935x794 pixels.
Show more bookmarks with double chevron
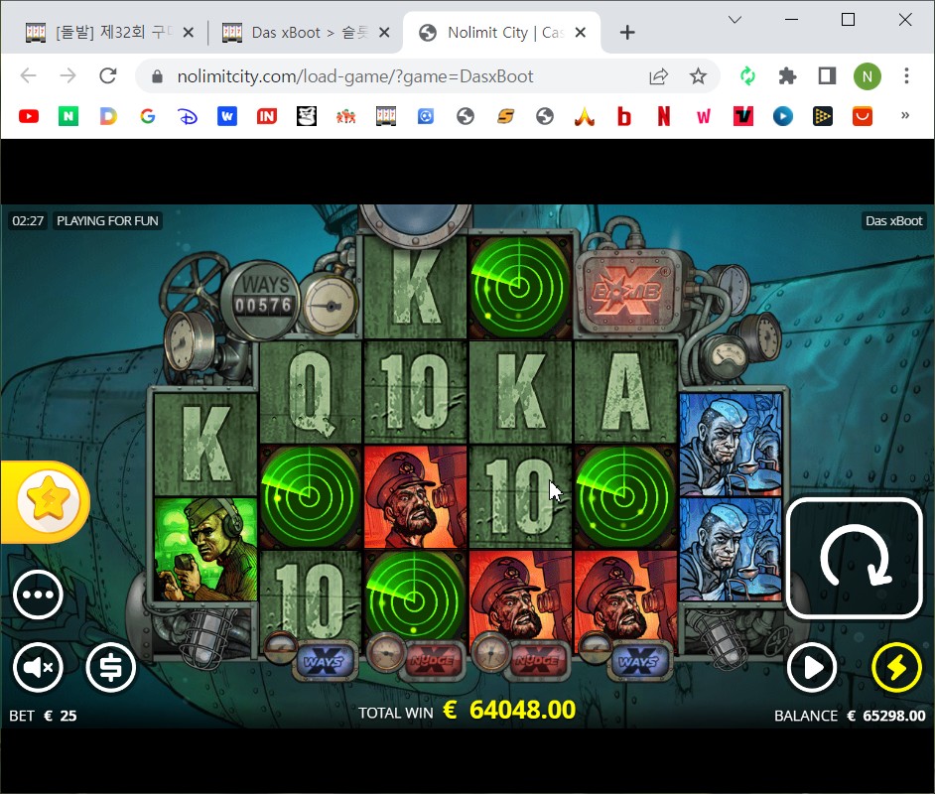coord(905,115)
